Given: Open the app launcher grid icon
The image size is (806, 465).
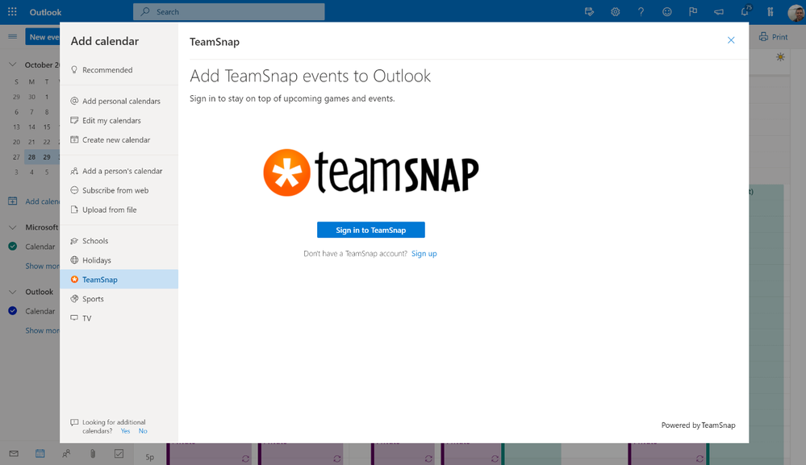Looking at the screenshot, I should point(12,12).
